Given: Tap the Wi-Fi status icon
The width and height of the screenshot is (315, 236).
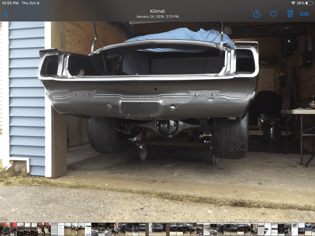Looking at the screenshot, I should [x=293, y=3].
